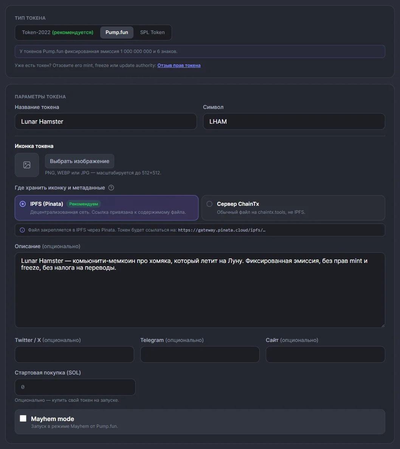Click the ТИП ТОКЕНА section heading
Image resolution: width=400 pixels, height=449 pixels.
[30, 18]
